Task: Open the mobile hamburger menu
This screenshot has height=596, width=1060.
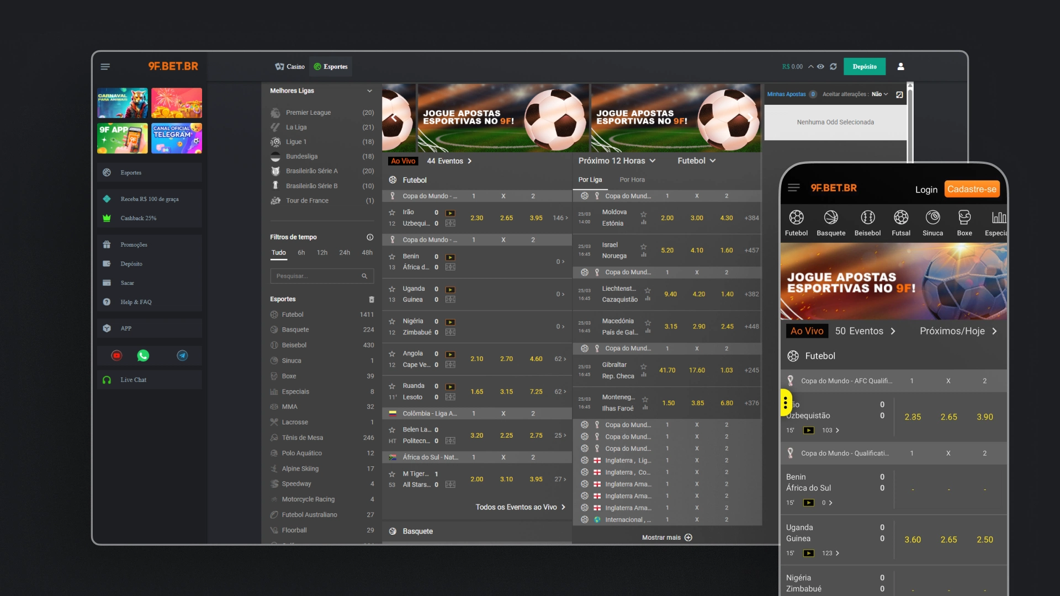Action: [793, 188]
